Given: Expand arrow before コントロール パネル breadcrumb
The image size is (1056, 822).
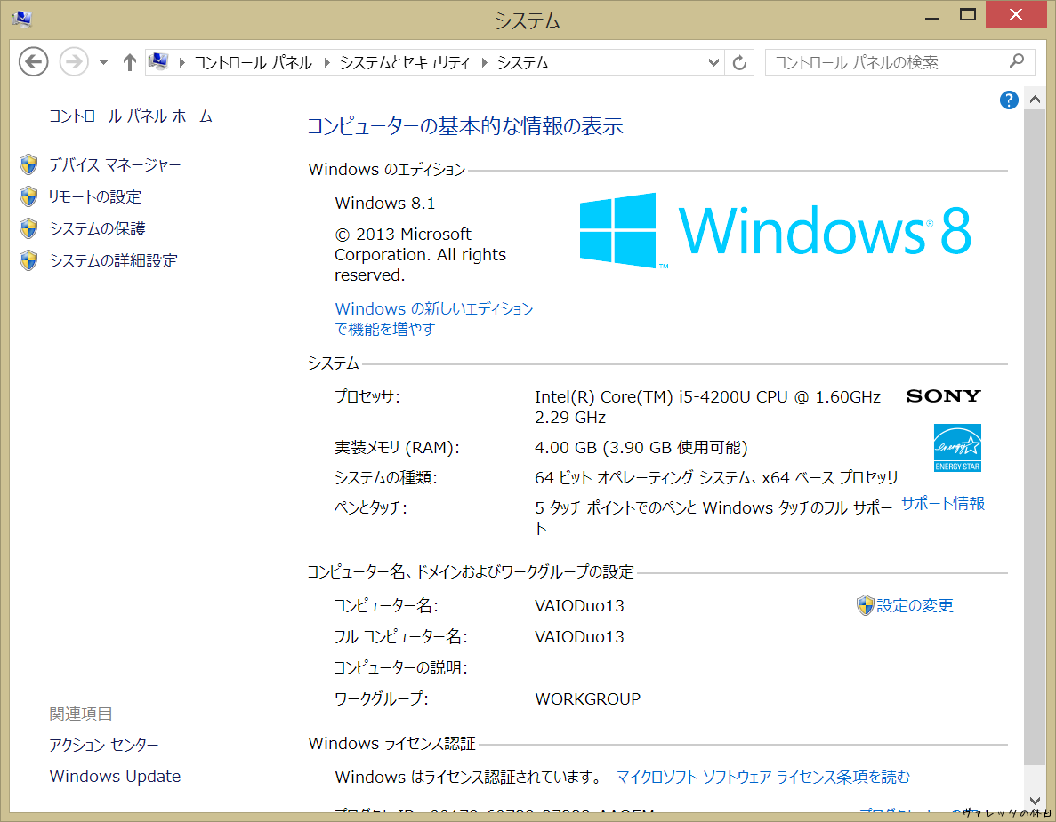Looking at the screenshot, I should pos(181,62).
